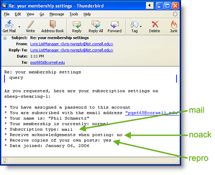Open the View menu

[x=30, y=14]
